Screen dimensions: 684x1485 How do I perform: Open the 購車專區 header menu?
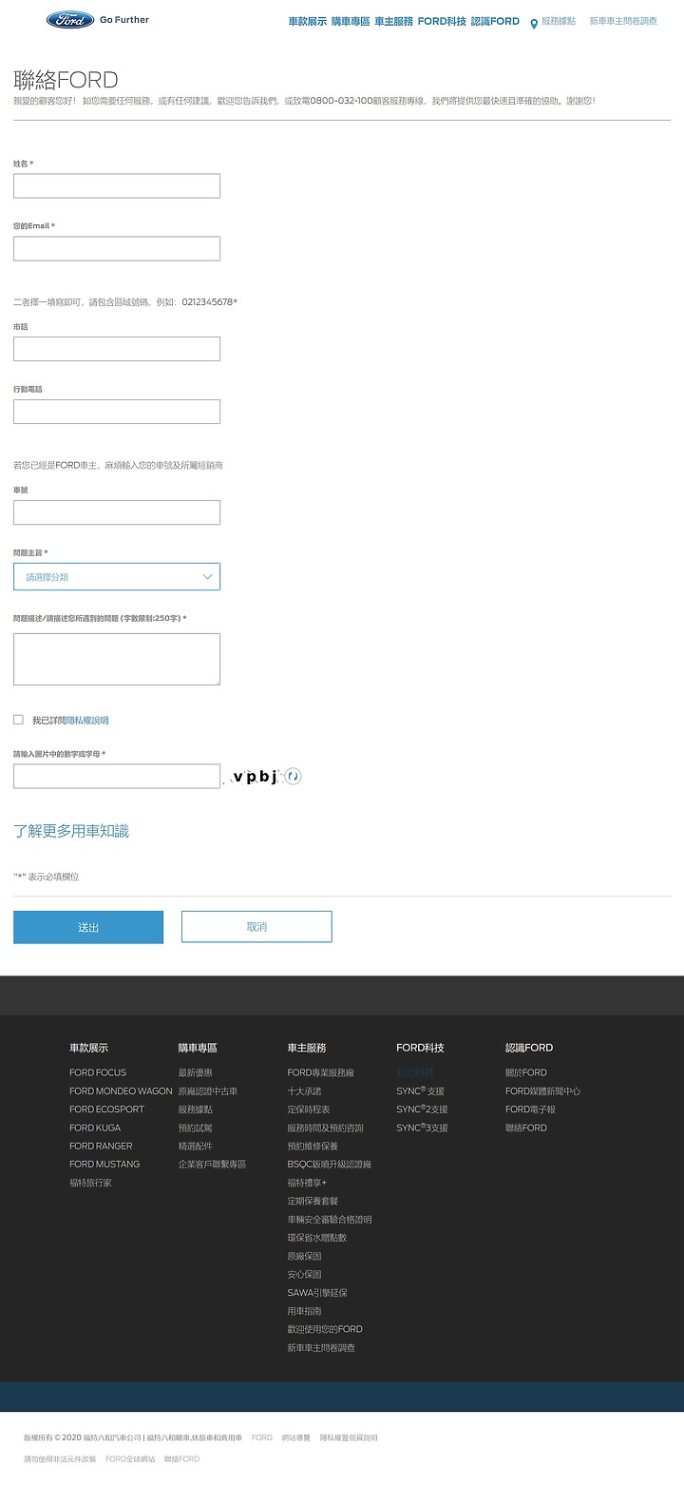point(351,21)
